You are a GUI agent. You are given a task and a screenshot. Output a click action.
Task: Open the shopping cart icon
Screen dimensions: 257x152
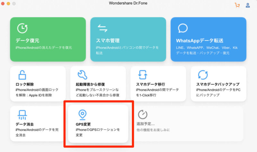(237, 5)
